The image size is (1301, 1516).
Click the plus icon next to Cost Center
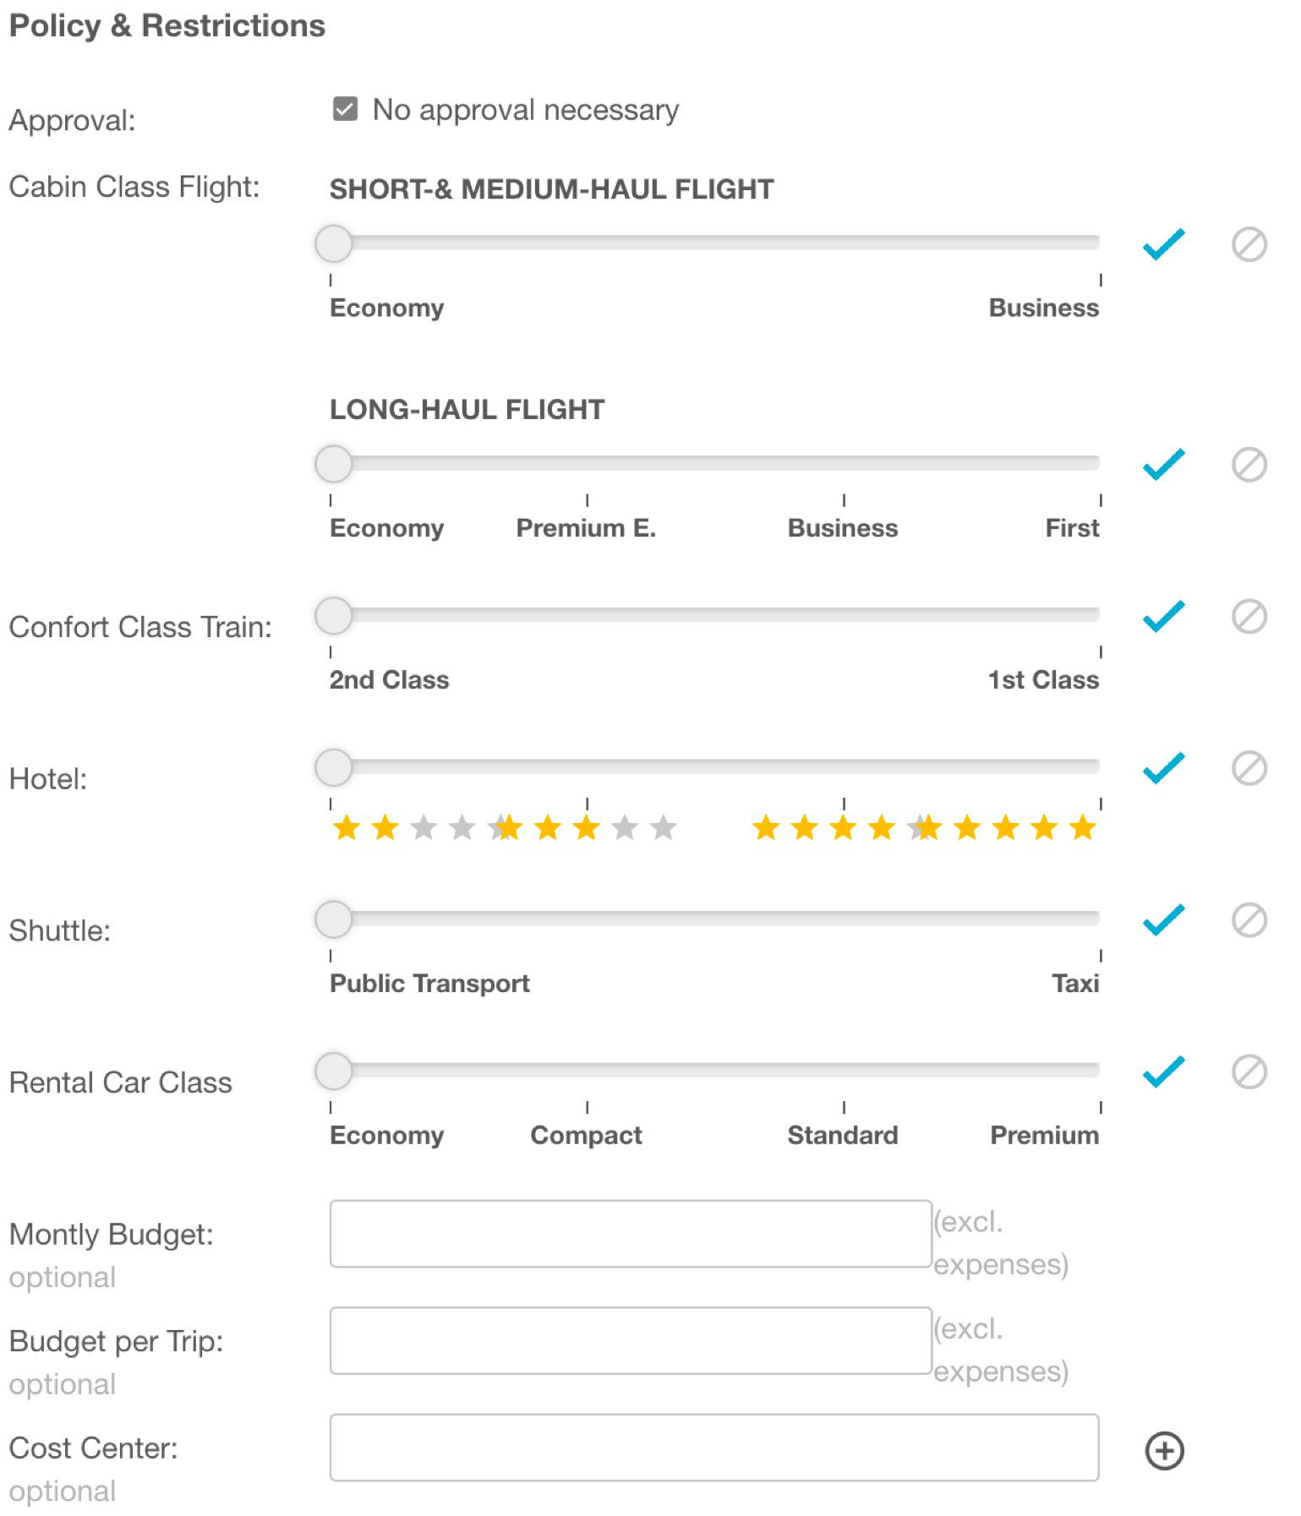1164,1451
